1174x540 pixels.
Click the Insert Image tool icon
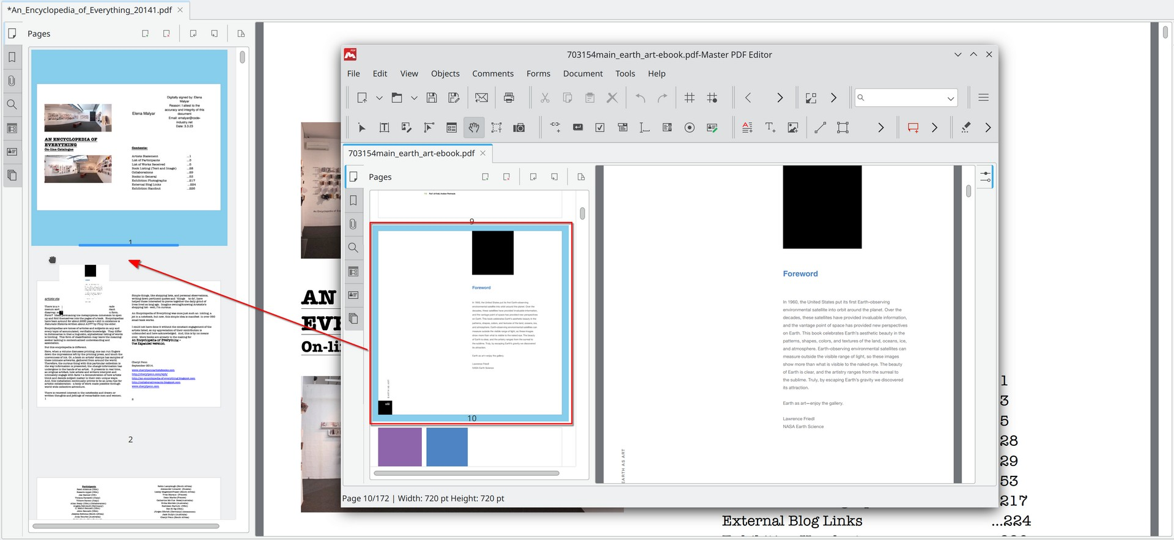pos(793,127)
